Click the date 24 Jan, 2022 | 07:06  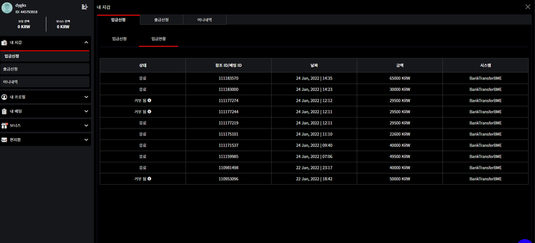[x=314, y=157]
